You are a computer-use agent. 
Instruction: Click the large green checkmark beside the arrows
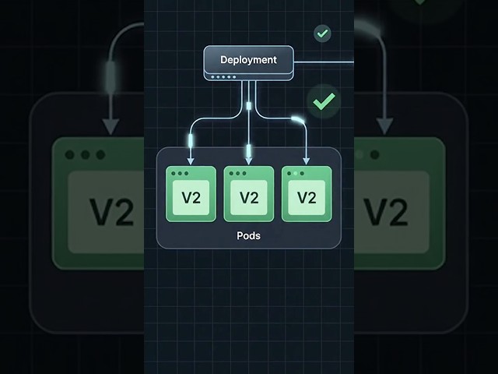(324, 101)
